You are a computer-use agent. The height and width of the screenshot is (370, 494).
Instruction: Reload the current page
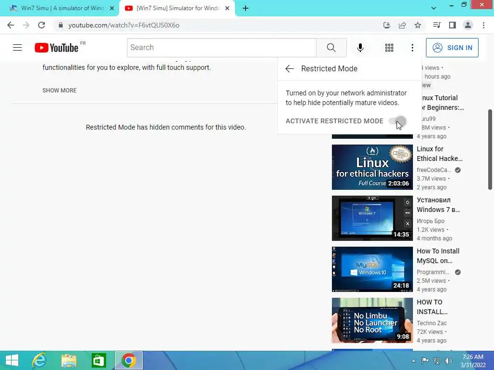pyautogui.click(x=41, y=25)
